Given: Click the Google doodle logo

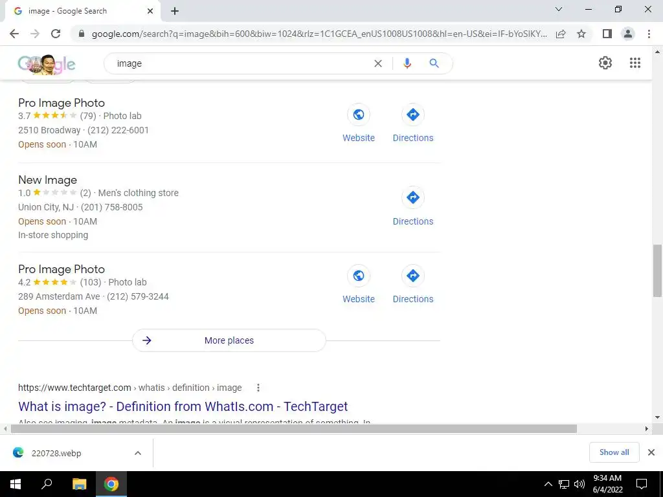Looking at the screenshot, I should [47, 64].
